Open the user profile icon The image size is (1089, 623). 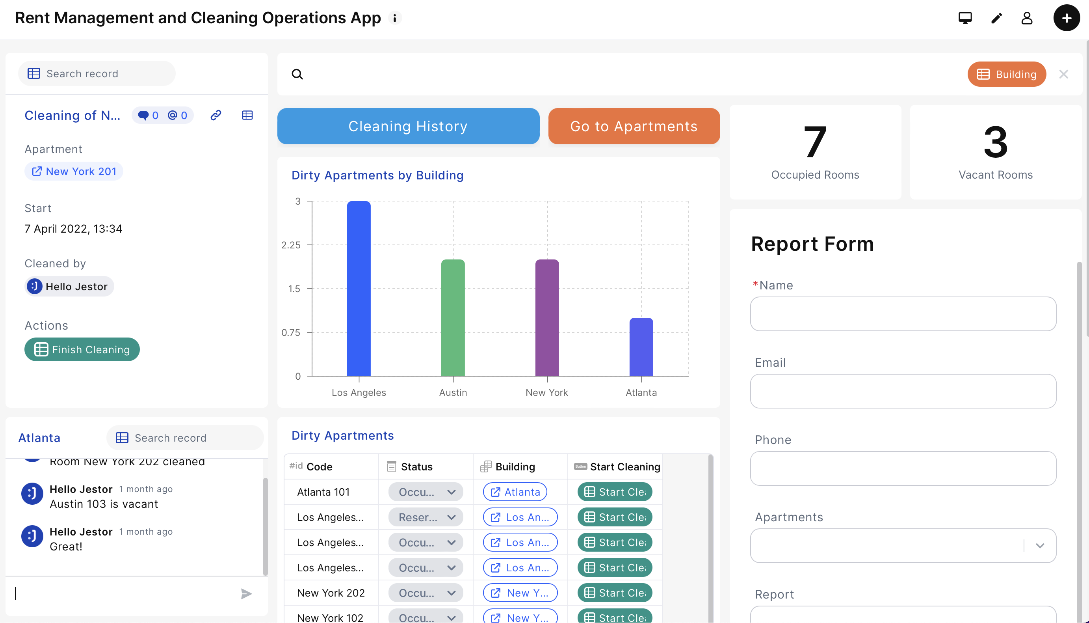click(x=1027, y=18)
